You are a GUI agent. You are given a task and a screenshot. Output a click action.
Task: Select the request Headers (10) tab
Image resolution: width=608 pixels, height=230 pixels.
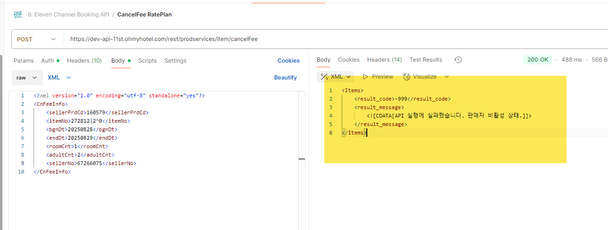click(x=84, y=61)
